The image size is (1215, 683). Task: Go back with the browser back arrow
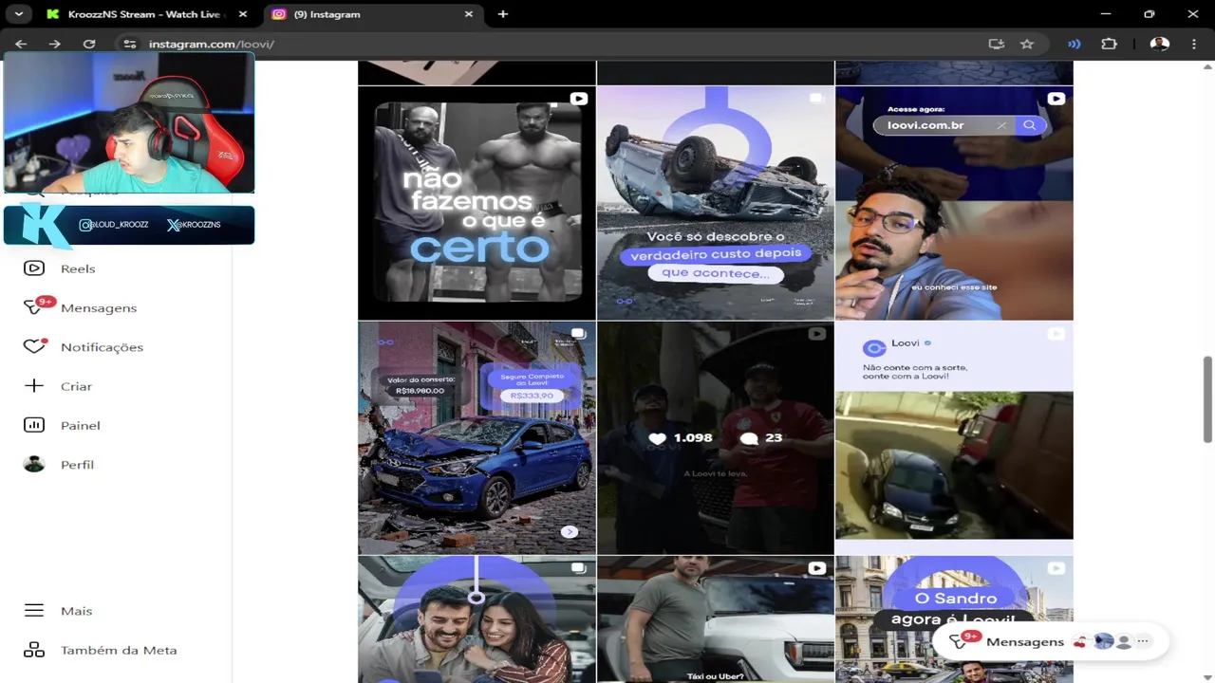(21, 44)
